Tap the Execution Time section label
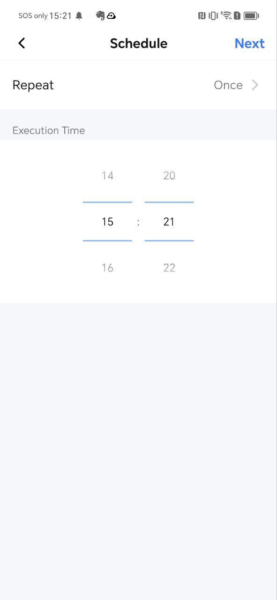Viewport: 277px width, 600px height. (49, 130)
